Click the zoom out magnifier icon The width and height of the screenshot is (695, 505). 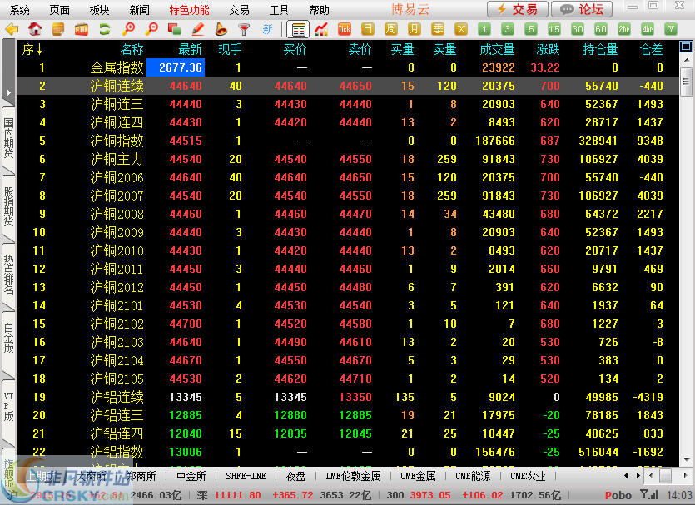pos(151,29)
